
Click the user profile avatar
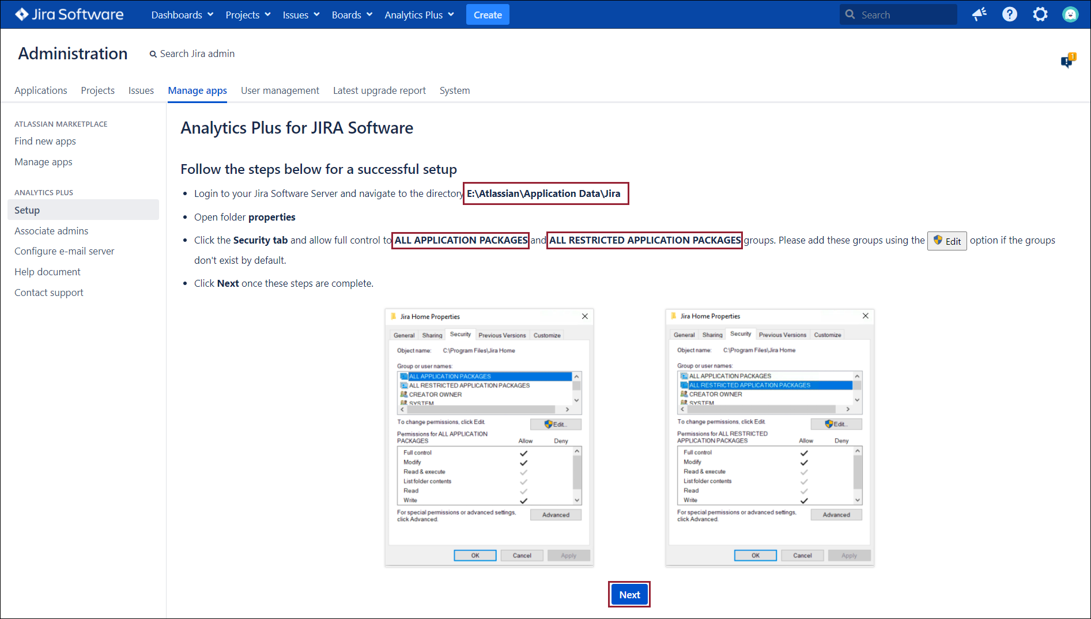coord(1070,14)
